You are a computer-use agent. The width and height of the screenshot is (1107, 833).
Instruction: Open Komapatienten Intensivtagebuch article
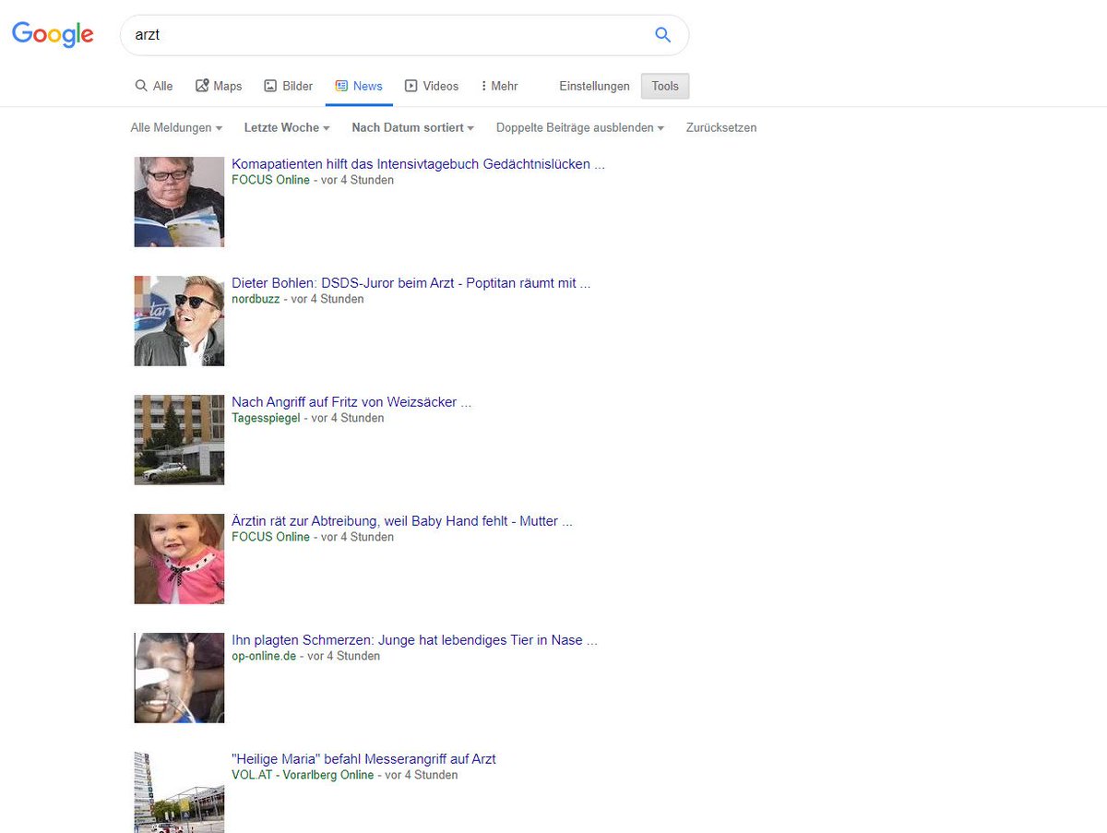418,164
